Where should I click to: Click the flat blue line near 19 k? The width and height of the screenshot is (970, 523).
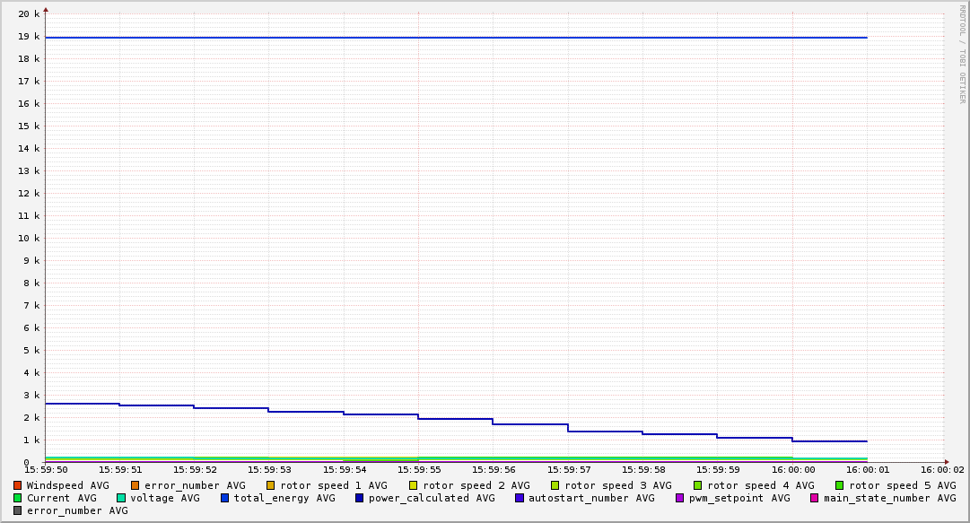pos(449,38)
